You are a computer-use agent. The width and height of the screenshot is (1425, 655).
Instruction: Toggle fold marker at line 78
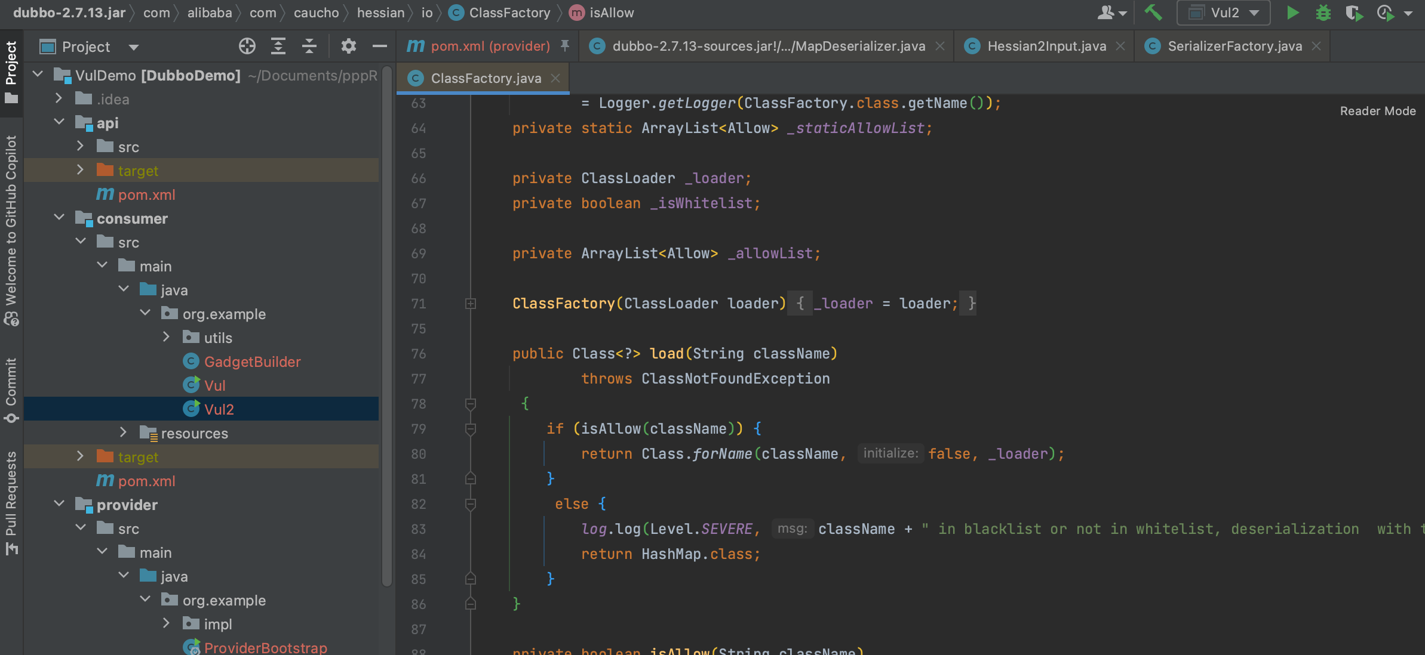coord(471,404)
